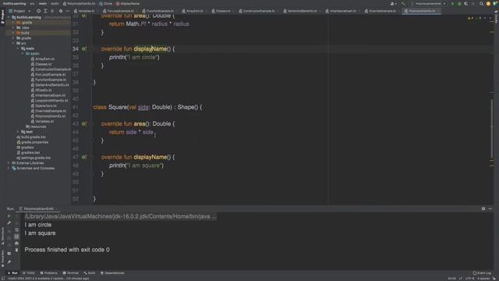Collapse the src folder in tree

tap(13, 44)
